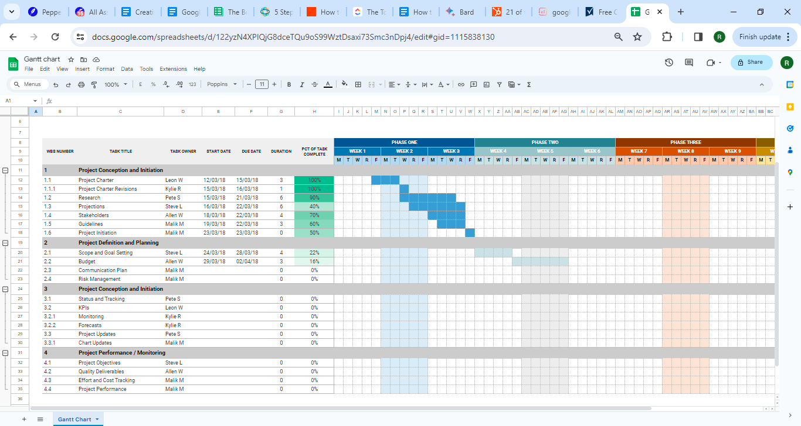
Task: Click the Print icon
Action: tap(81, 84)
